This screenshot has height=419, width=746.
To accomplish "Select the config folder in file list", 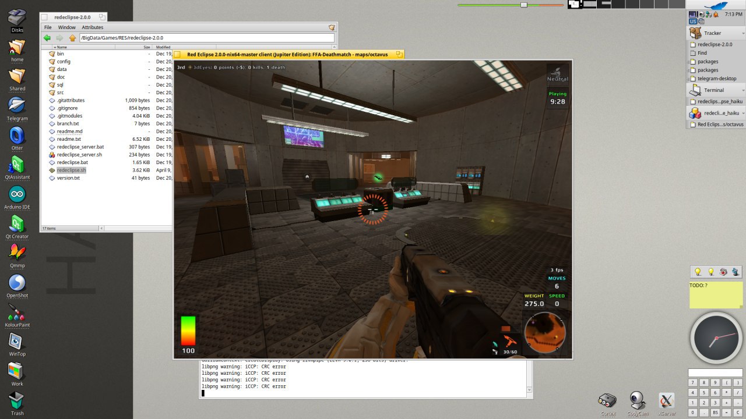I will 64,61.
